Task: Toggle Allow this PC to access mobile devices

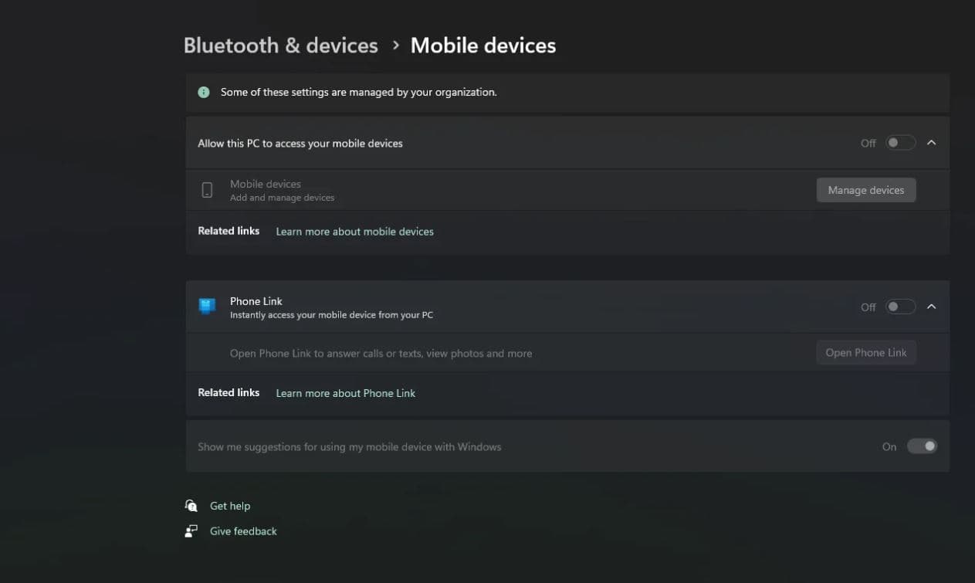Action: click(x=900, y=143)
